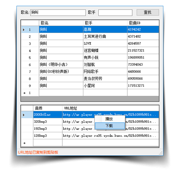This screenshot has height=175, width=178.
Task: Click song ID 73394043
Action: 143,65
